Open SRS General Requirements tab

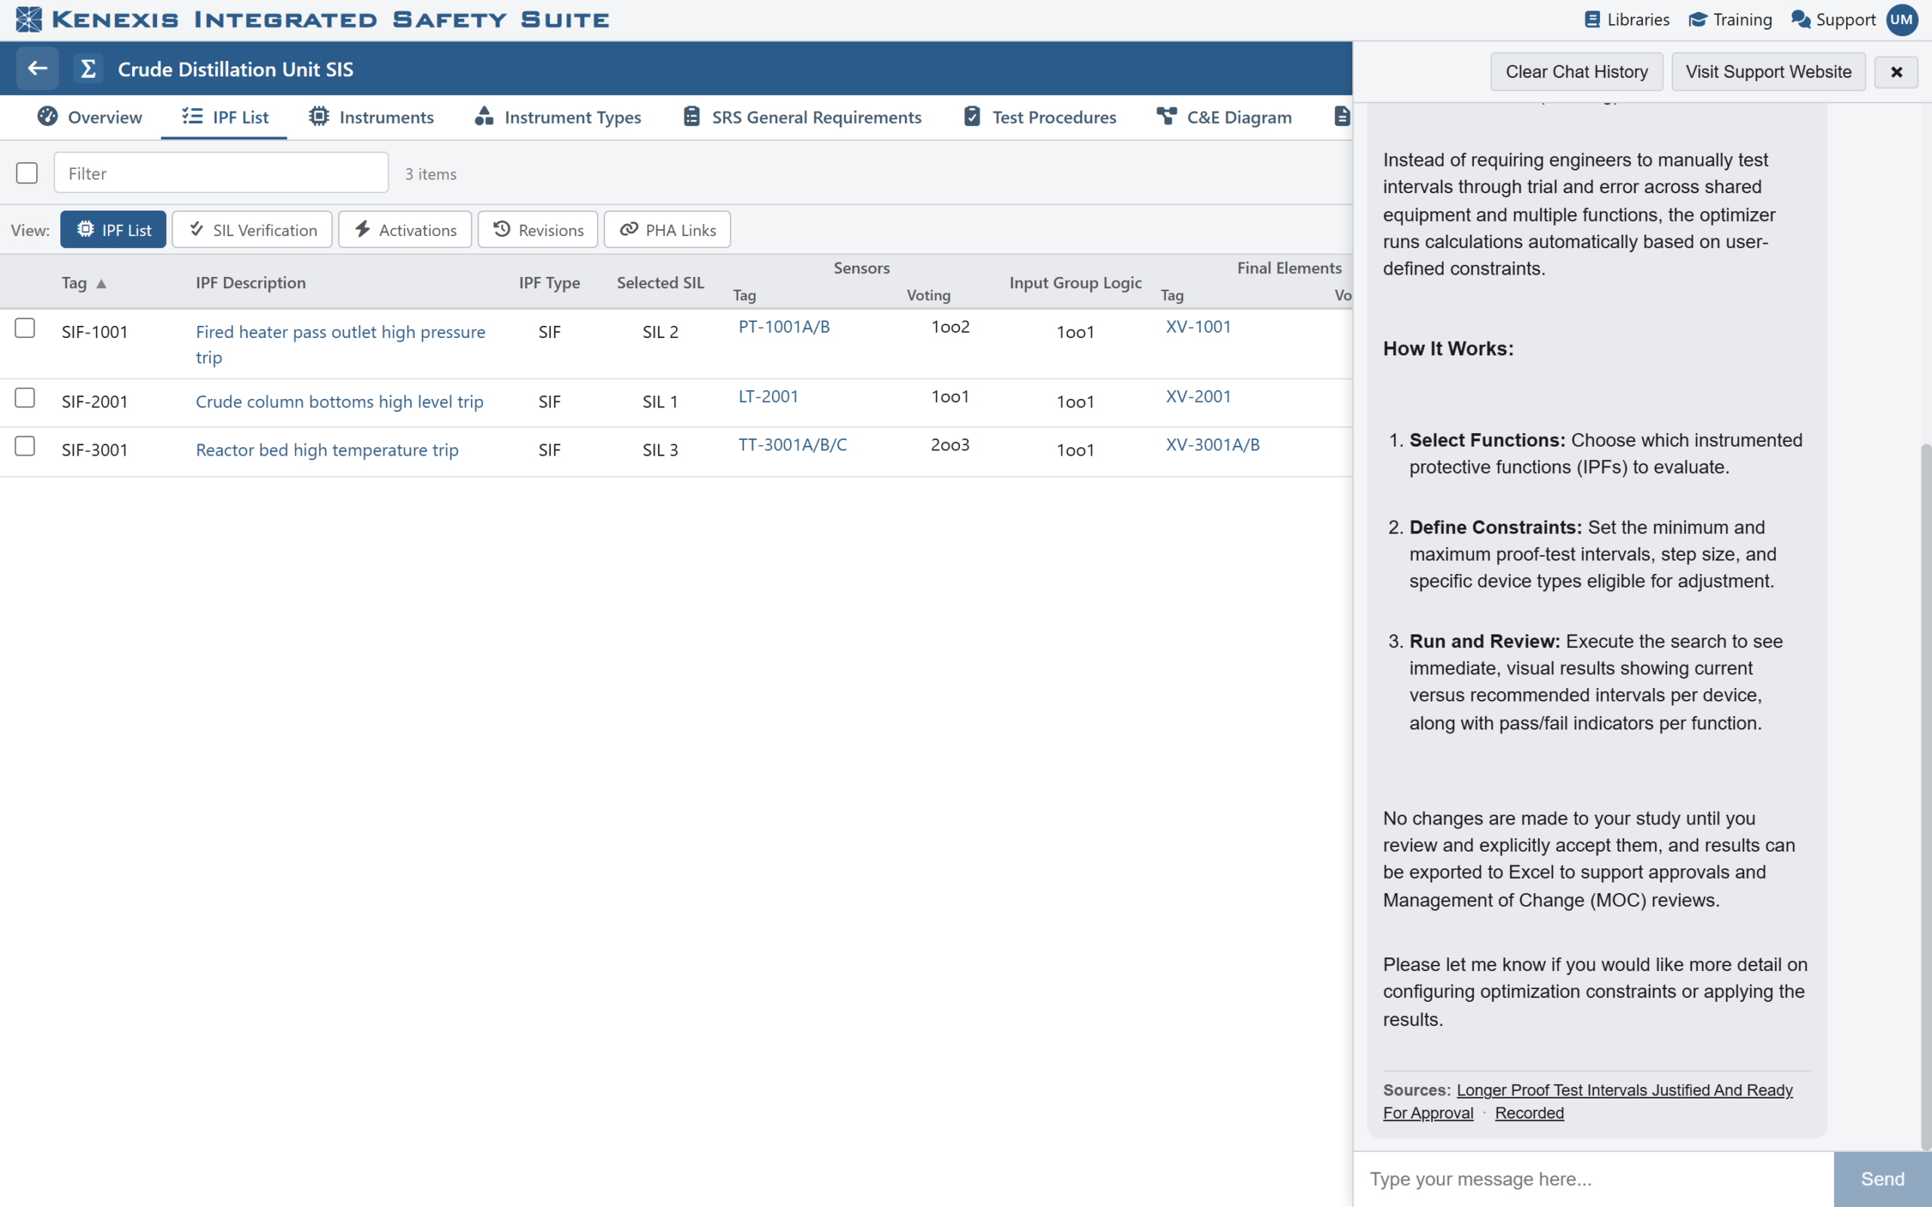tap(801, 116)
